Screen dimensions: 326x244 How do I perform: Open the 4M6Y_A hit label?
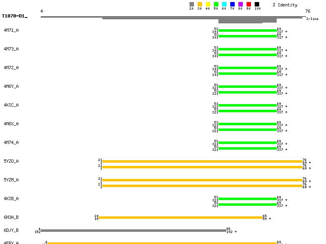tap(11, 87)
